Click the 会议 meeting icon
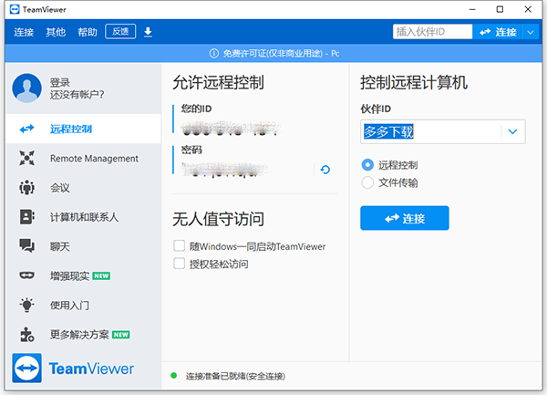 [x=26, y=187]
